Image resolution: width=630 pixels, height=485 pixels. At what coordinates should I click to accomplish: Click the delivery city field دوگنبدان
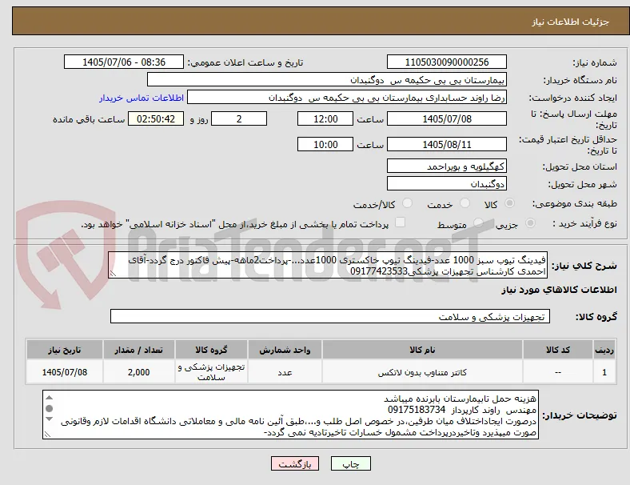click(447, 184)
